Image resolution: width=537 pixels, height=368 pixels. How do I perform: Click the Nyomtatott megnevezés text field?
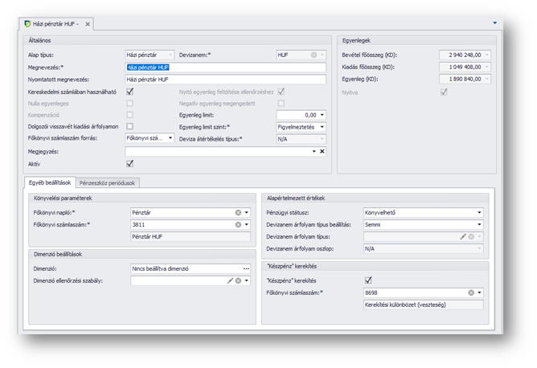(x=225, y=80)
